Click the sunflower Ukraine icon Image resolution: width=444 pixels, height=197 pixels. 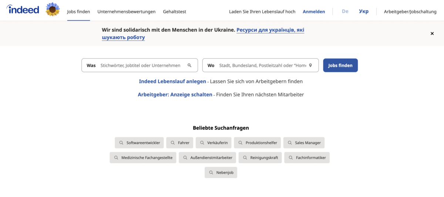coord(53,10)
